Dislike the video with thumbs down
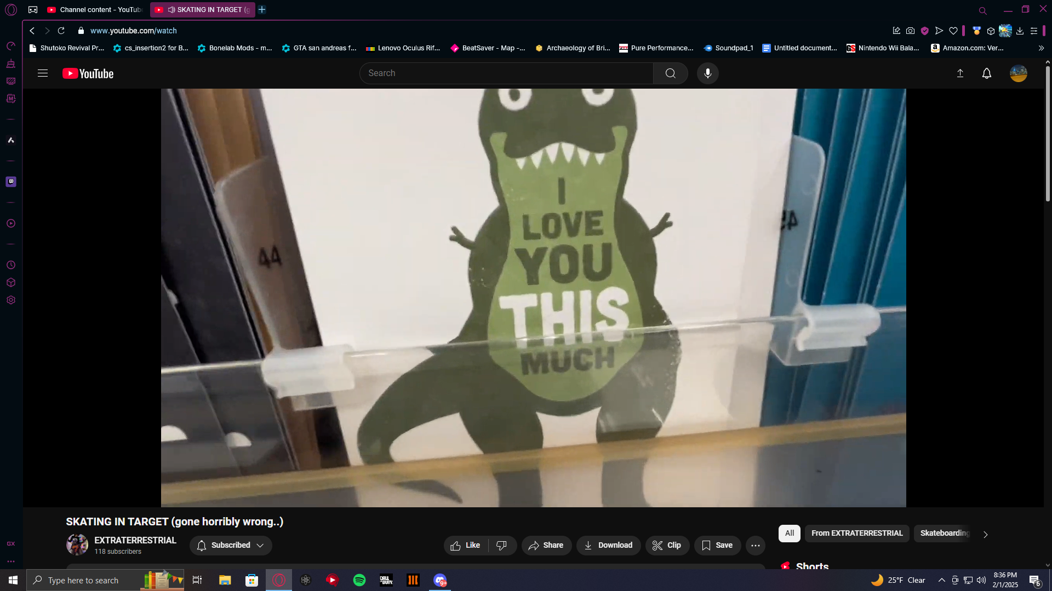Image resolution: width=1052 pixels, height=591 pixels. click(501, 546)
